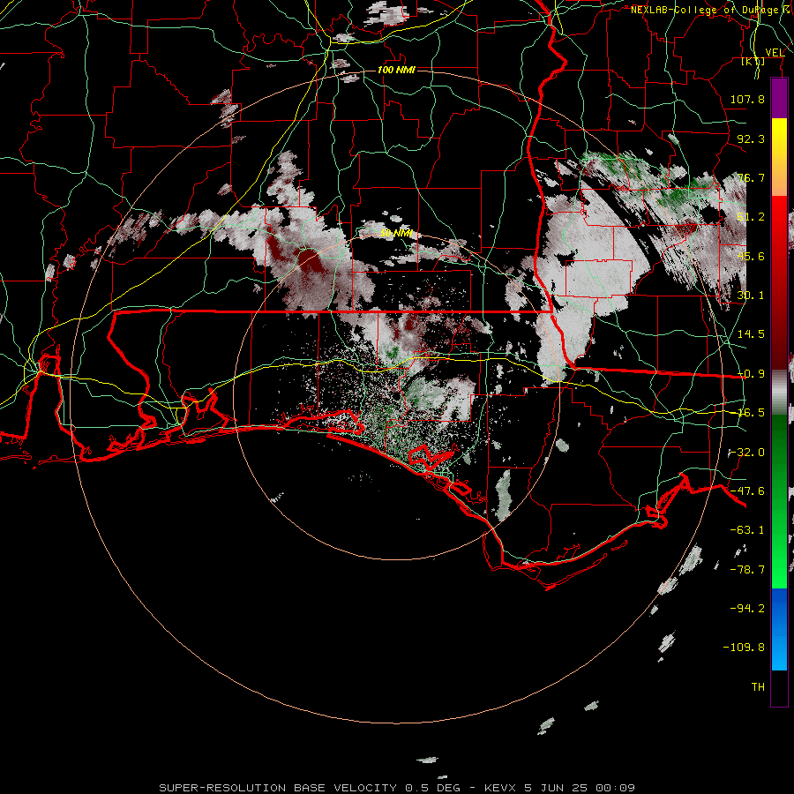The image size is (794, 794).
Task: Click the 100 NMI range ring label
Action: click(396, 70)
